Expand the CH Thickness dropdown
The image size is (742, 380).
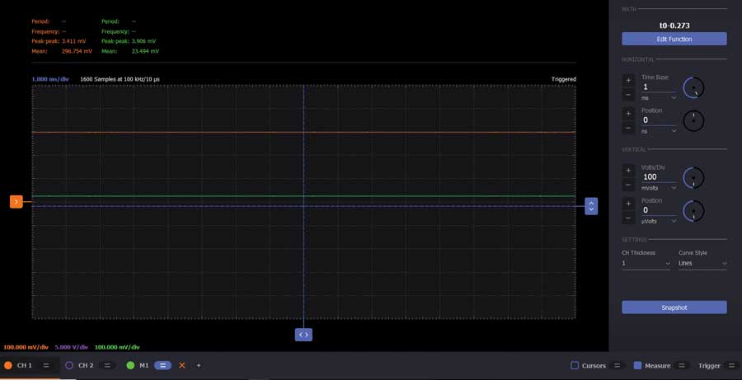click(646, 264)
